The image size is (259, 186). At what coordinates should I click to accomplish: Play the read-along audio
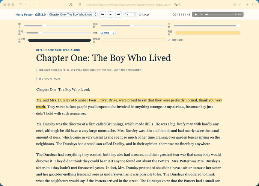click(x=110, y=15)
